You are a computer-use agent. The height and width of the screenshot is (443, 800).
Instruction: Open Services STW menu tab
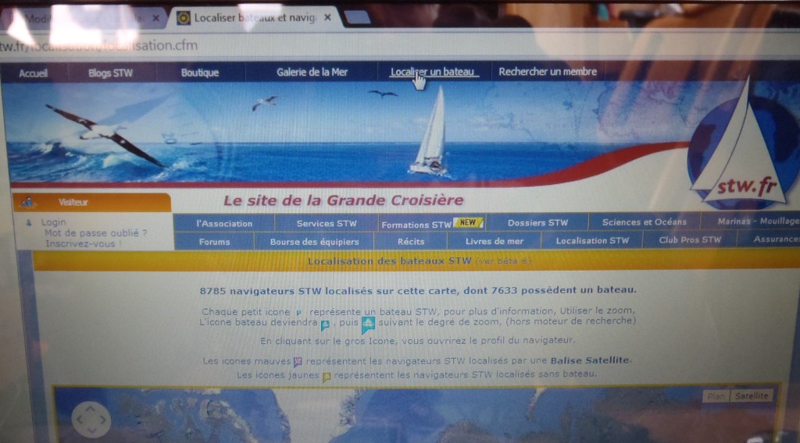pos(327,223)
